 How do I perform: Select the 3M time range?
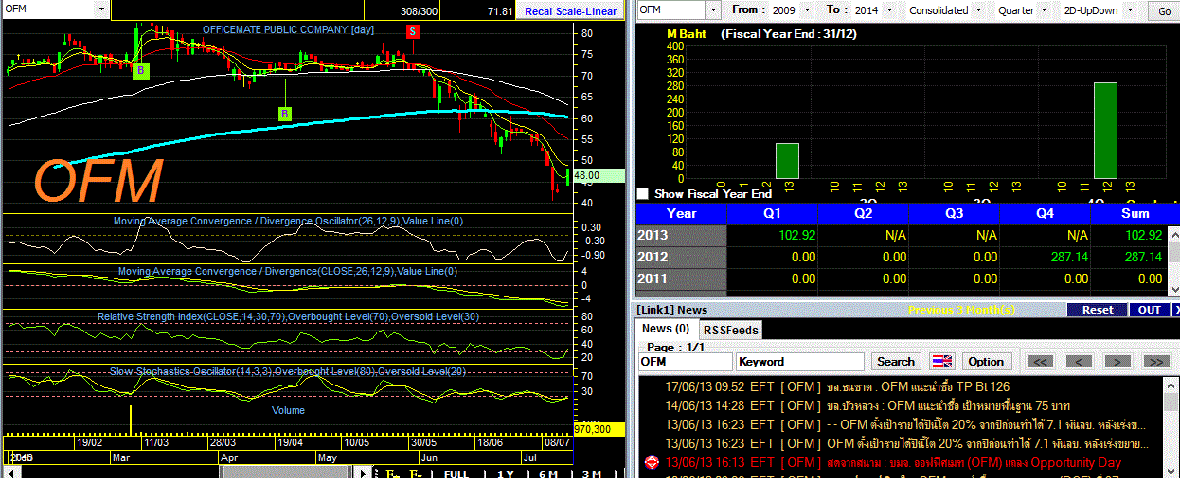pos(592,474)
